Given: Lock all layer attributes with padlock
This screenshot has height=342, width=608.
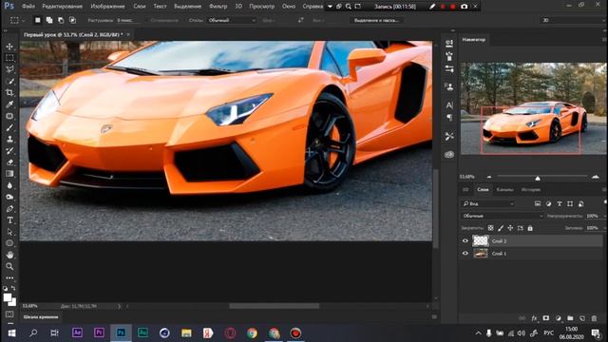Looking at the screenshot, I should 530,228.
